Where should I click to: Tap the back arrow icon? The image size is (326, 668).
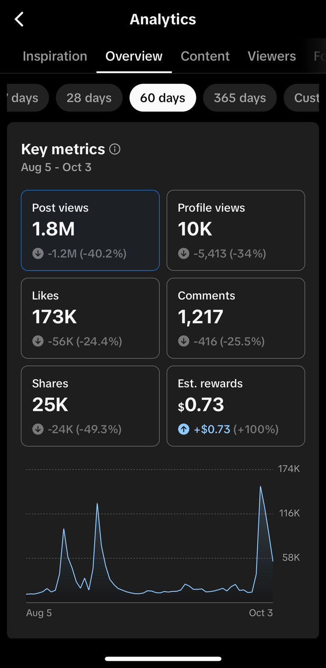click(19, 19)
